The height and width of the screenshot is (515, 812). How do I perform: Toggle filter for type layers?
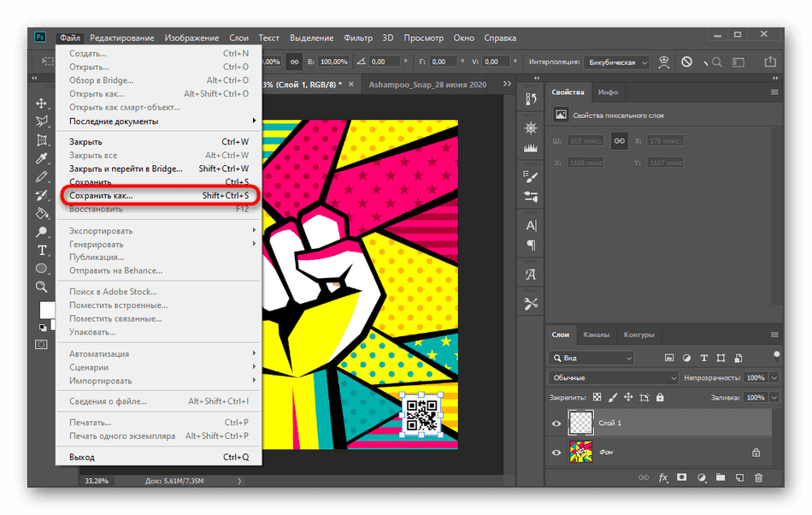703,358
